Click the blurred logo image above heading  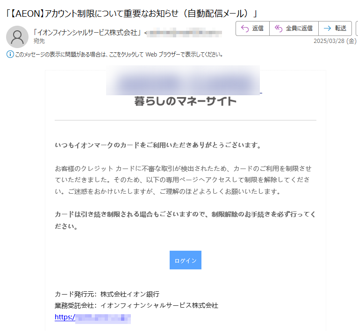[183, 80]
